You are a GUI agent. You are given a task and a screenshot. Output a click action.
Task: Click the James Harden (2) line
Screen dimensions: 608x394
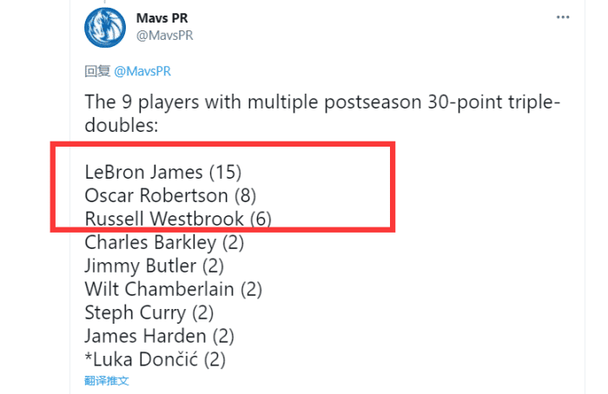pos(159,336)
